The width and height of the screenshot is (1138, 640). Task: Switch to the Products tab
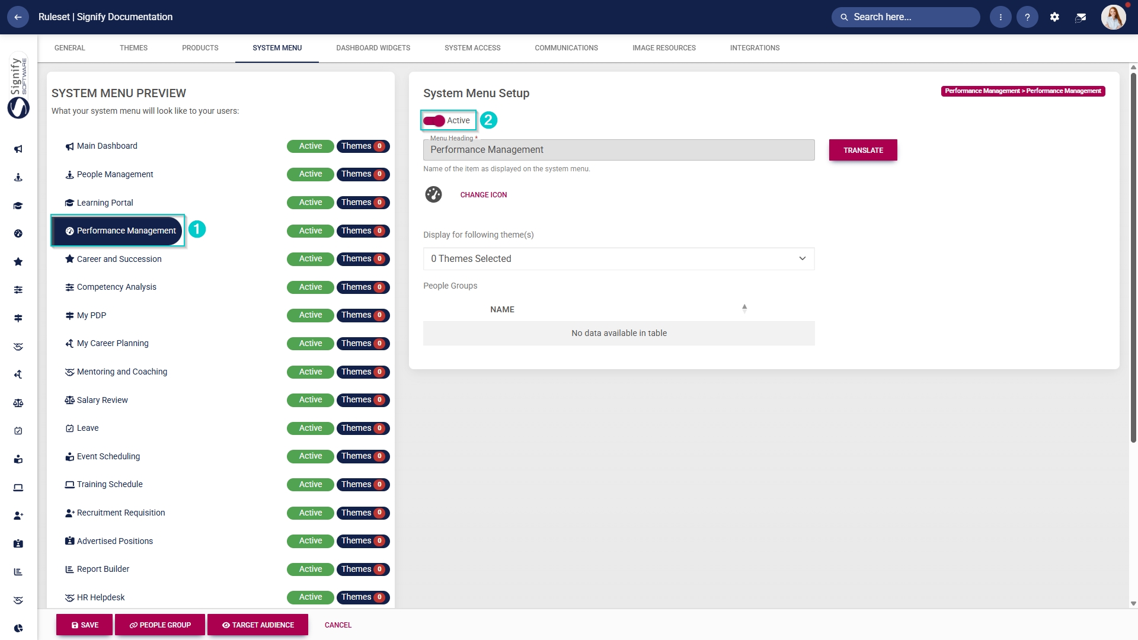coord(200,48)
